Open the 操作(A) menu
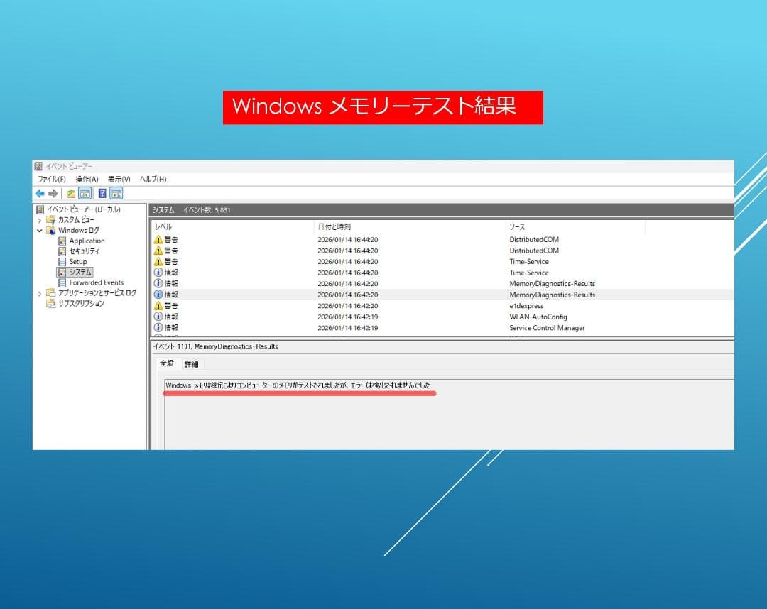The height and width of the screenshot is (609, 767). (86, 179)
